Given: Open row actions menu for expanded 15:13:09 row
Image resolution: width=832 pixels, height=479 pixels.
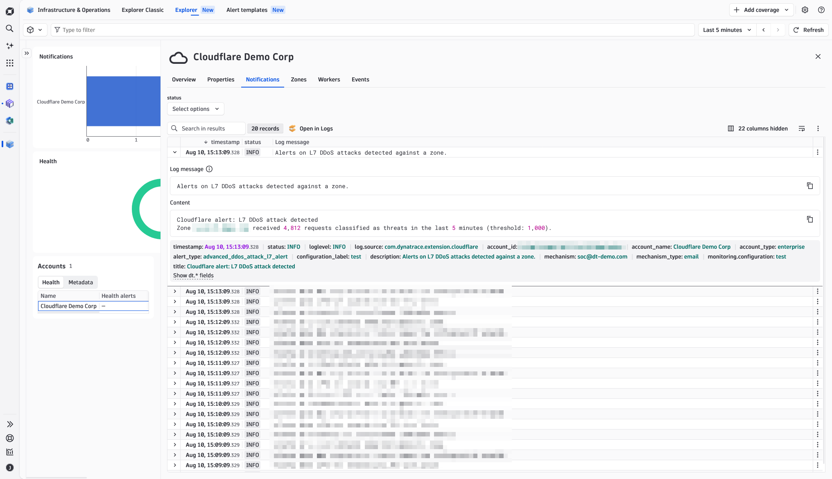Looking at the screenshot, I should (x=818, y=152).
